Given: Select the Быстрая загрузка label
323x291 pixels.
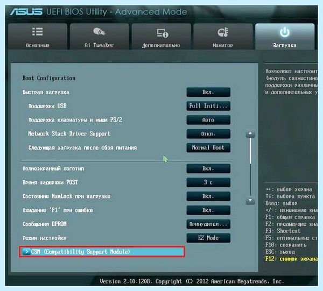Looking at the screenshot, I should 46,92.
